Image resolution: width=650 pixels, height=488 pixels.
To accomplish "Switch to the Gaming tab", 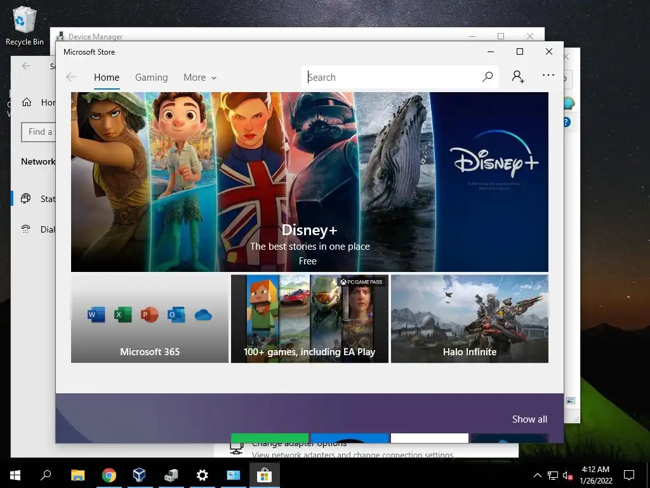I will point(151,78).
